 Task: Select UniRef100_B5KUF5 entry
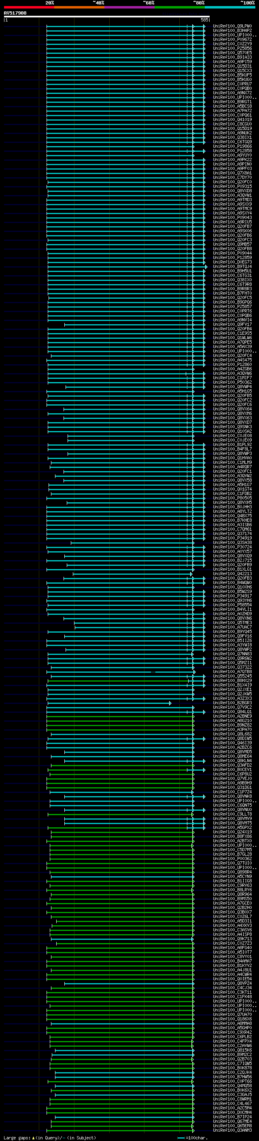click(x=232, y=75)
